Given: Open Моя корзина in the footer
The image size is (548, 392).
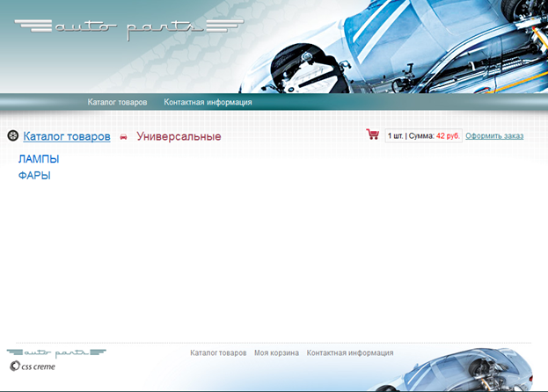Looking at the screenshot, I should (x=276, y=352).
